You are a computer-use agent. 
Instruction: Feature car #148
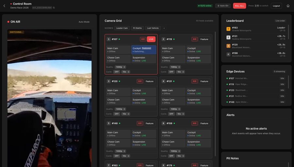tap(149, 123)
